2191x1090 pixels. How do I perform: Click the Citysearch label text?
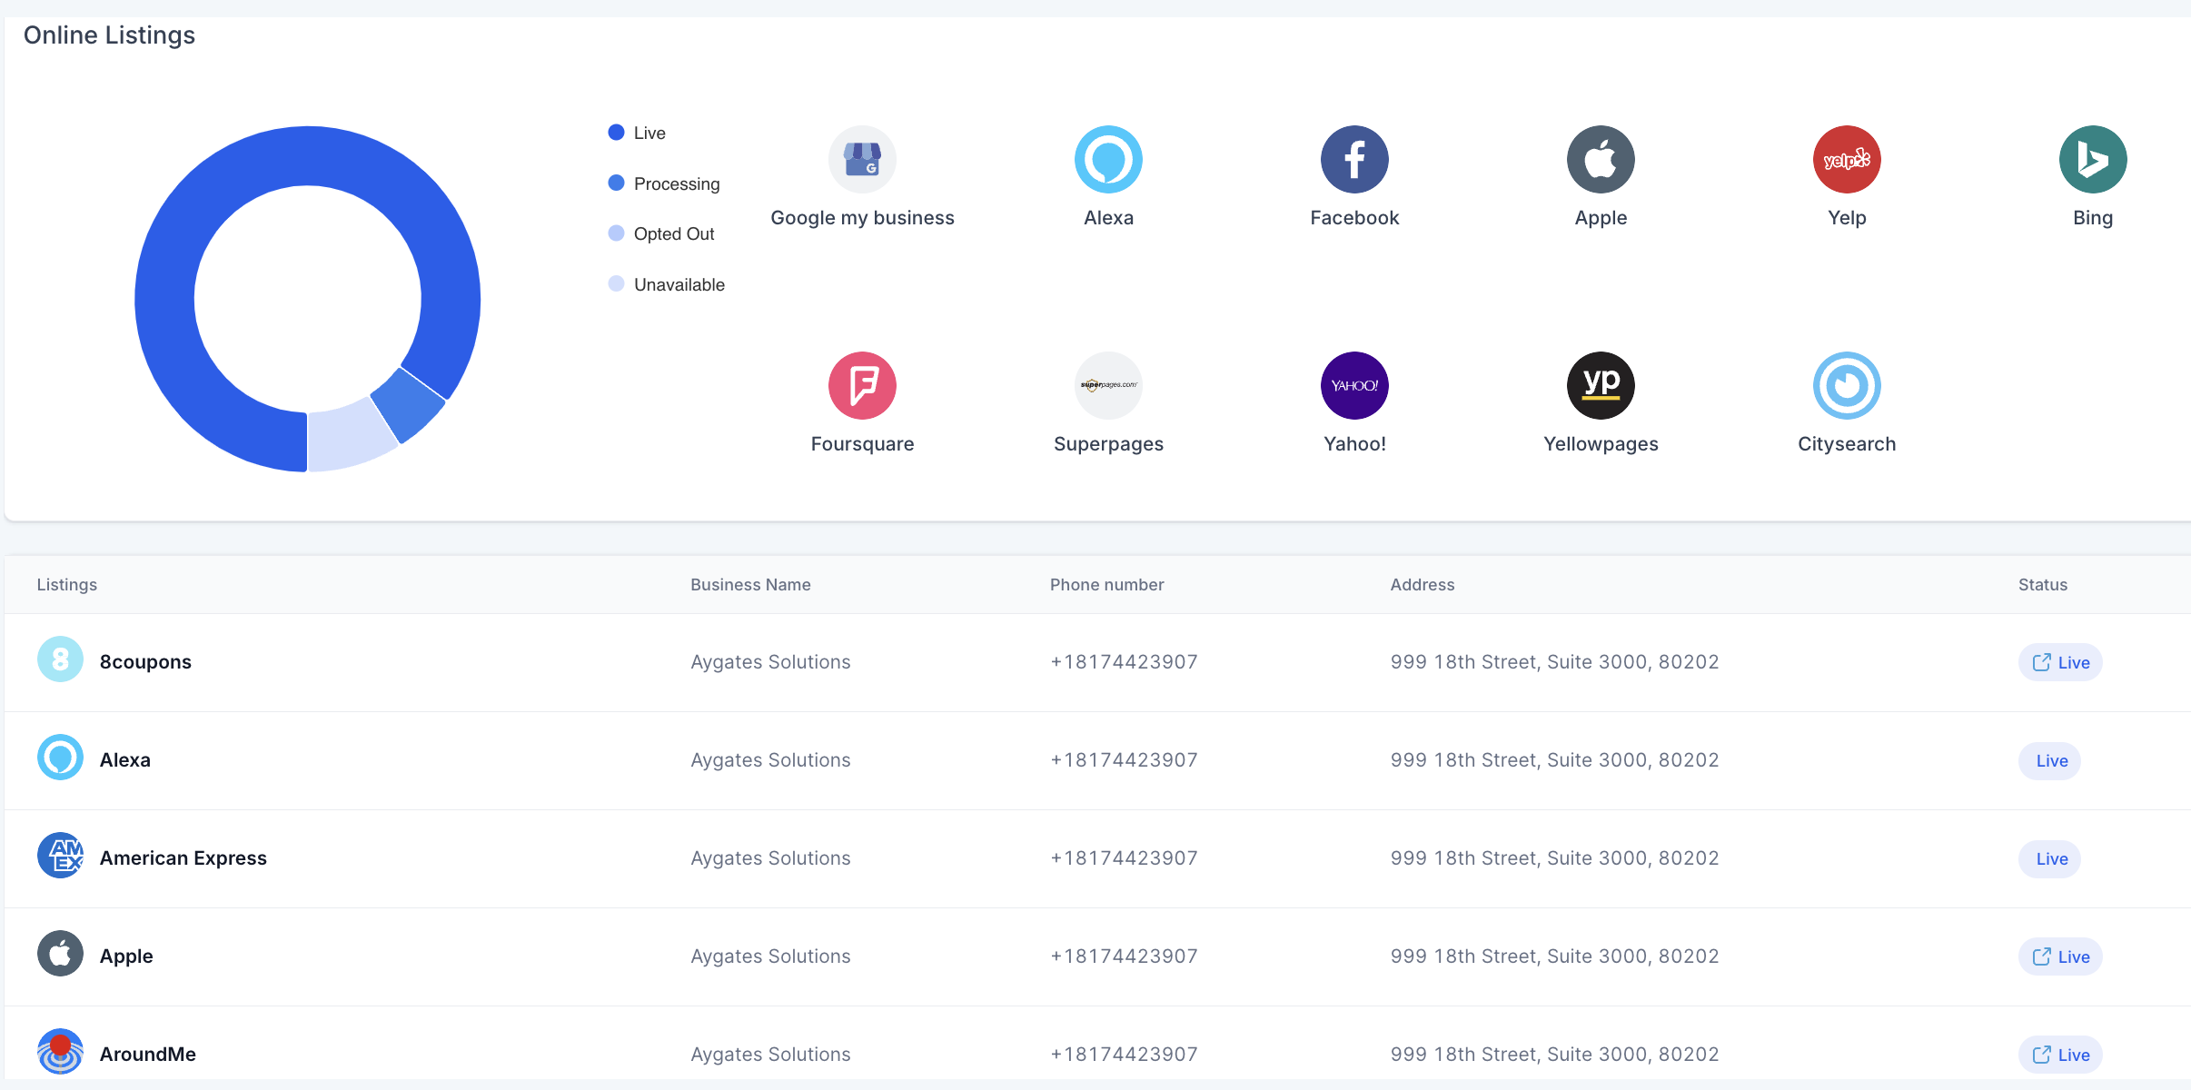[x=1847, y=444]
